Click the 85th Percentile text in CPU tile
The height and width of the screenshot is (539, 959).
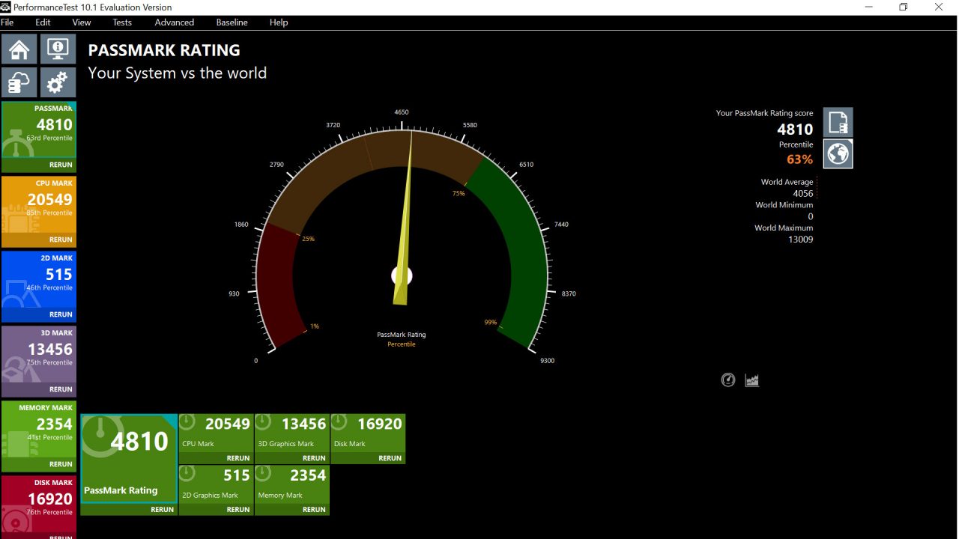[x=49, y=213]
